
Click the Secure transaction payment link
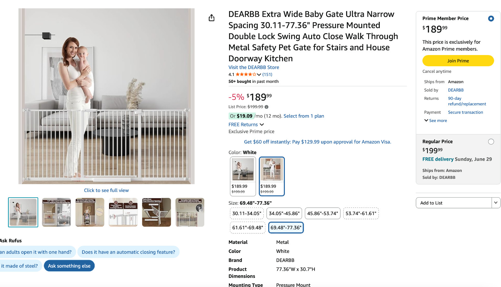coord(465,112)
